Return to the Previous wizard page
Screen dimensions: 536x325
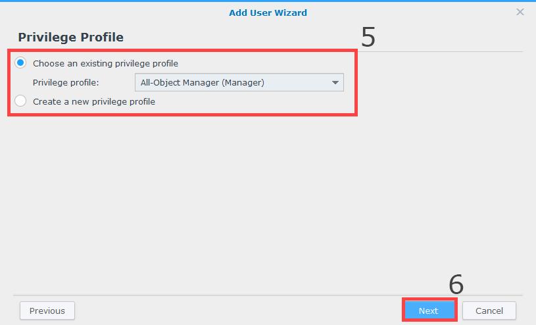pyautogui.click(x=47, y=311)
